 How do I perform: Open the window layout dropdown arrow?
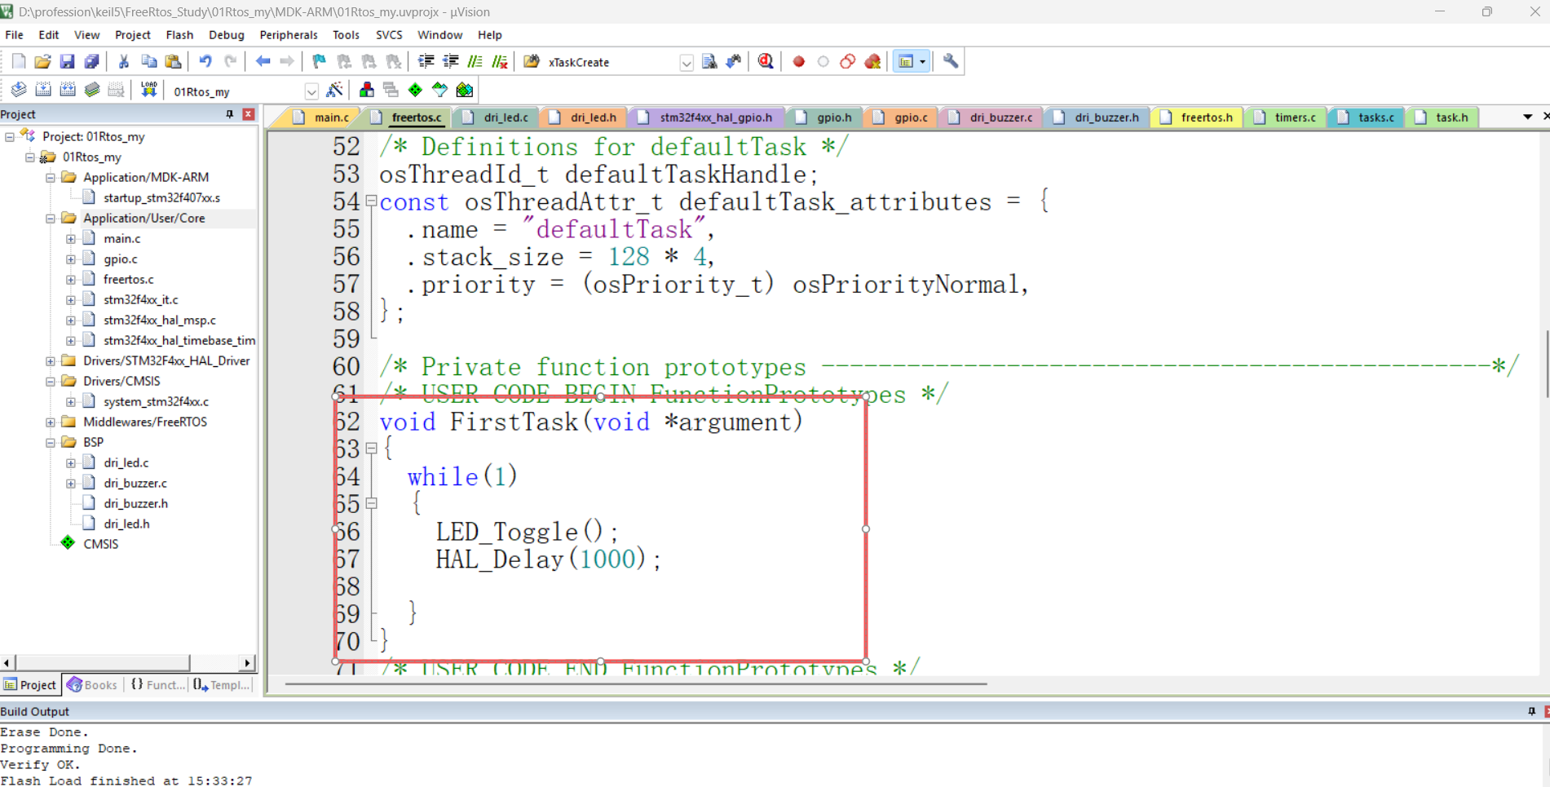point(923,62)
